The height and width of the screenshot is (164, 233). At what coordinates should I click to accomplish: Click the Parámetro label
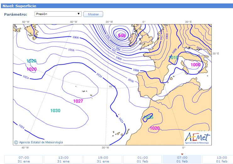(x=16, y=14)
